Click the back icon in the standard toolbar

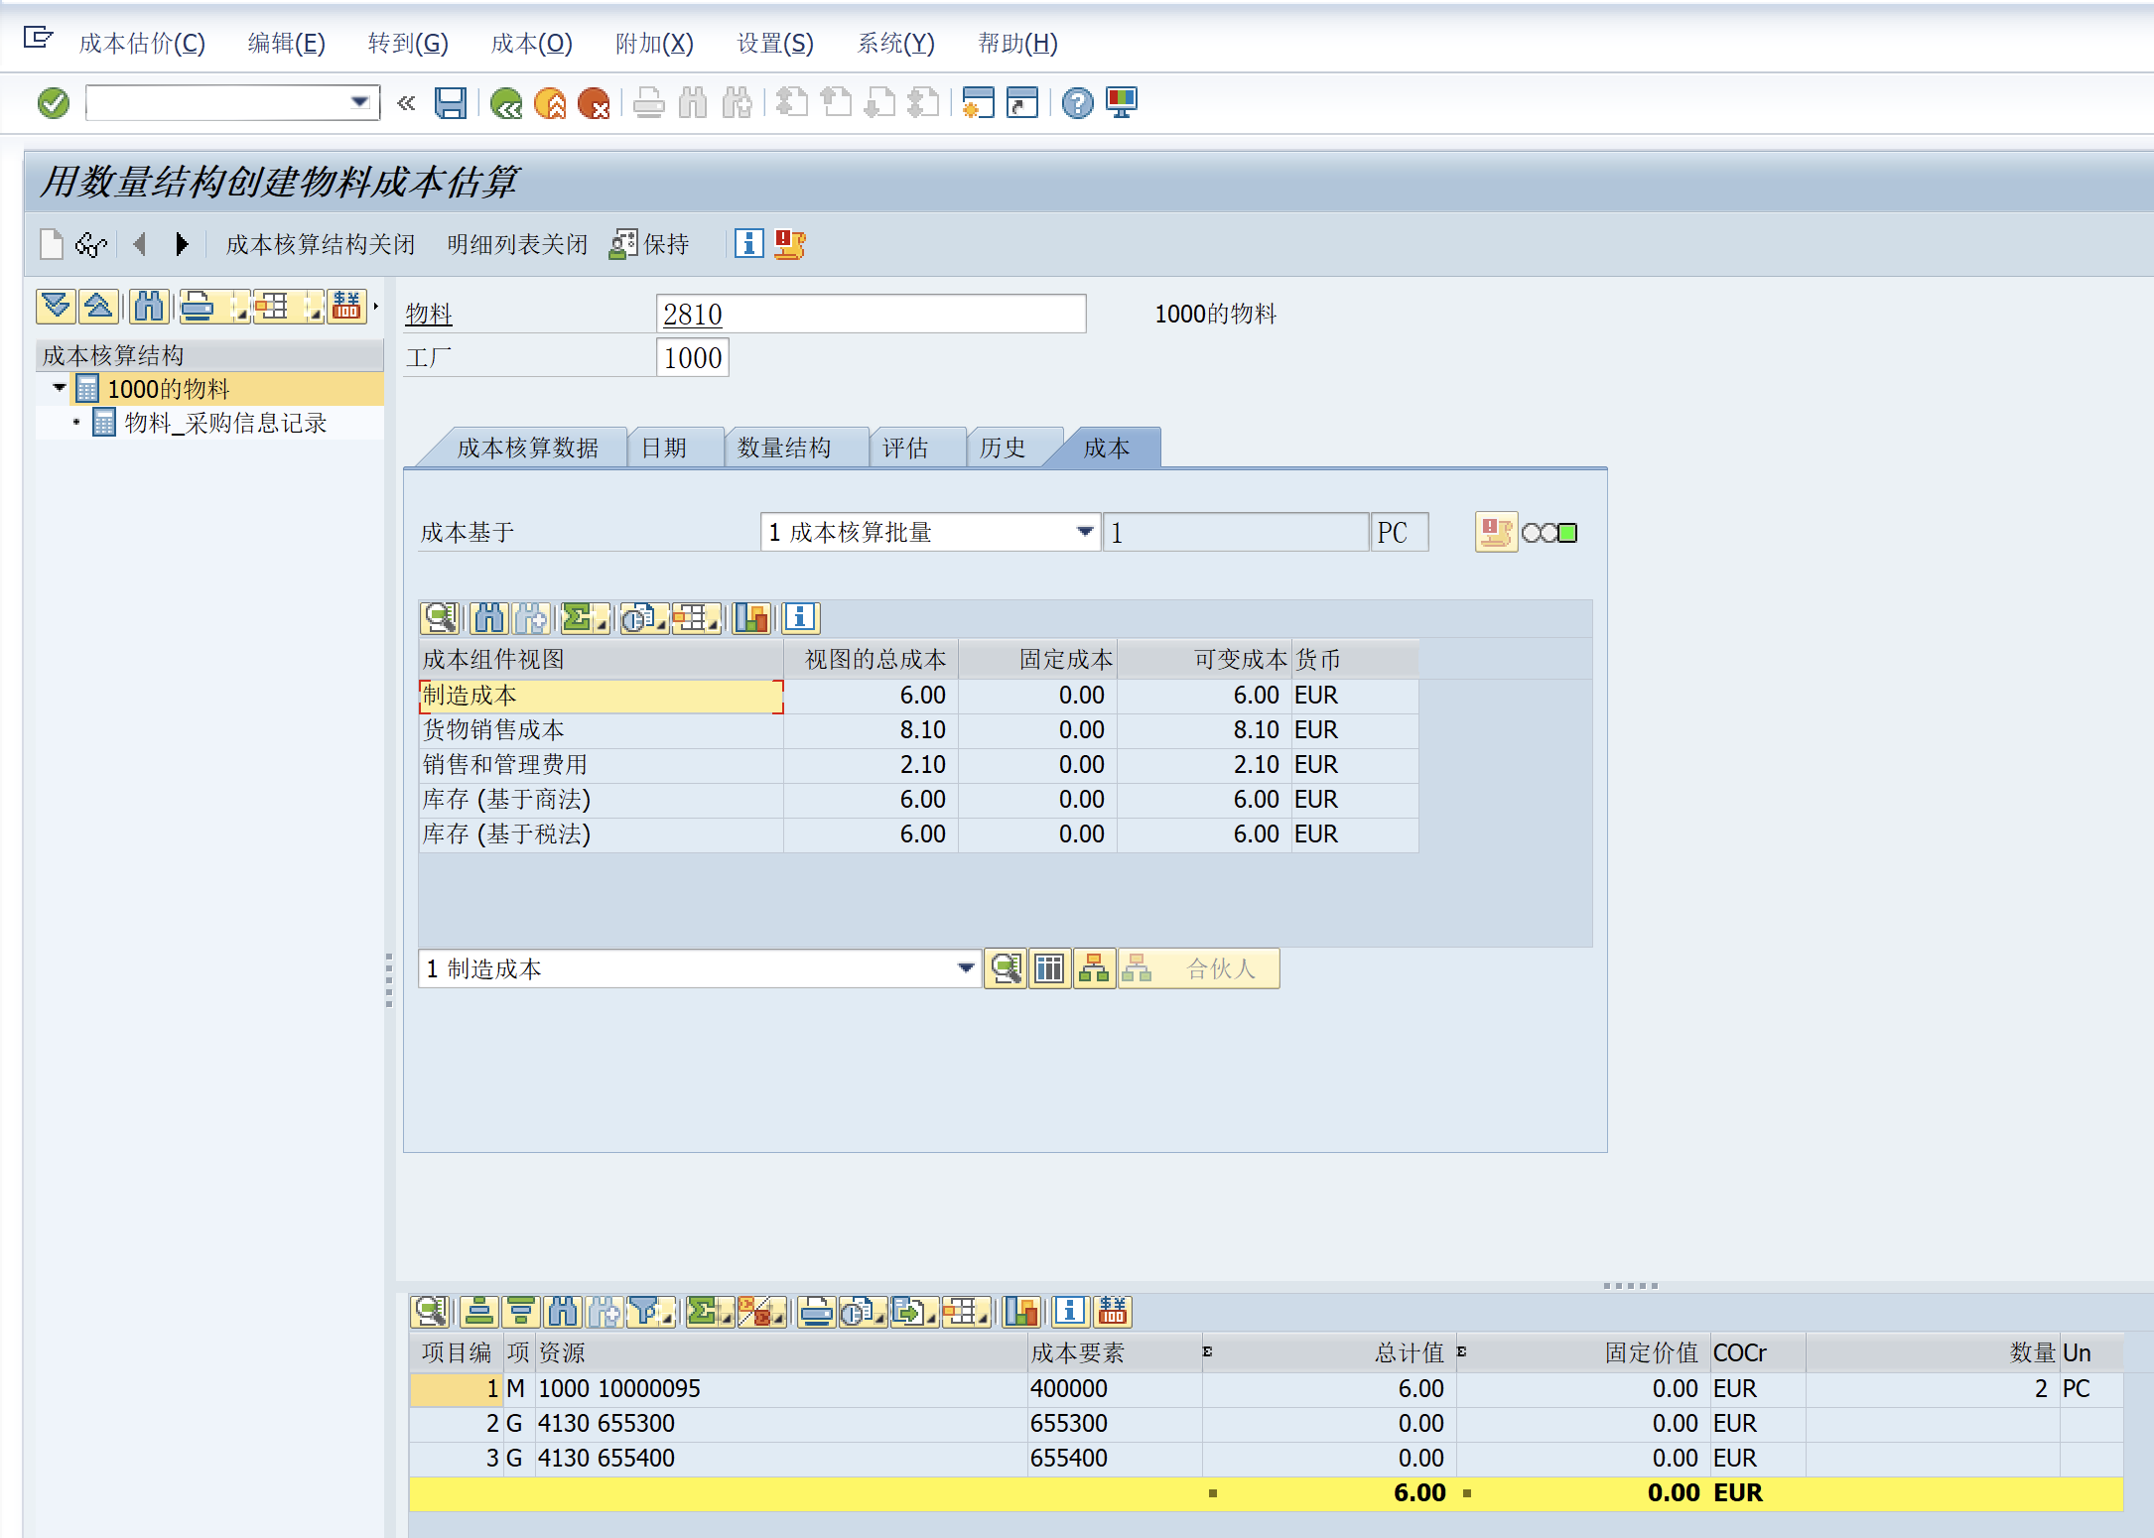click(506, 103)
